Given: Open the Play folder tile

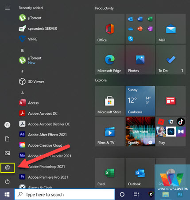Looking at the screenshot, I should coord(171,132).
